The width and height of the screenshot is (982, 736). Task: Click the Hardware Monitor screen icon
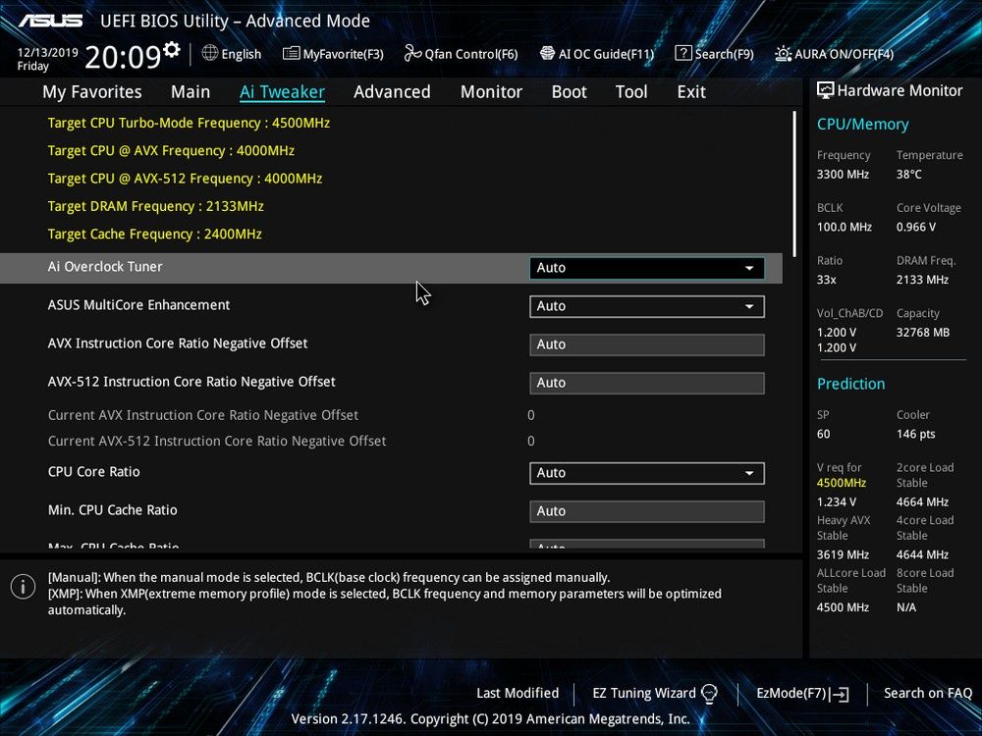[x=825, y=90]
